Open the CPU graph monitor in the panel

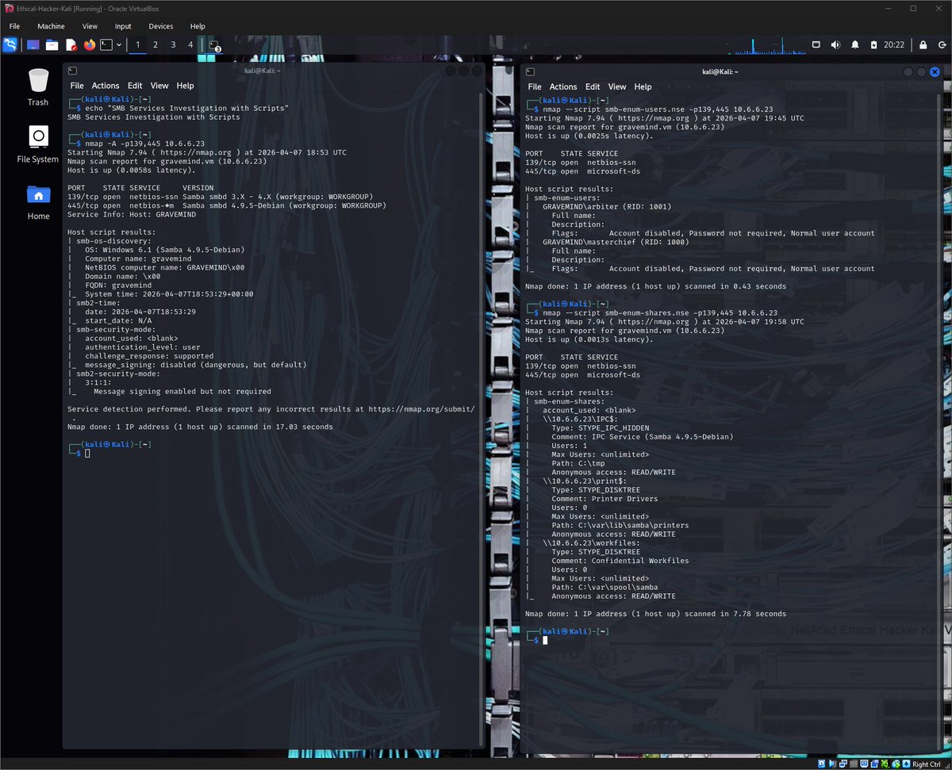[766, 45]
